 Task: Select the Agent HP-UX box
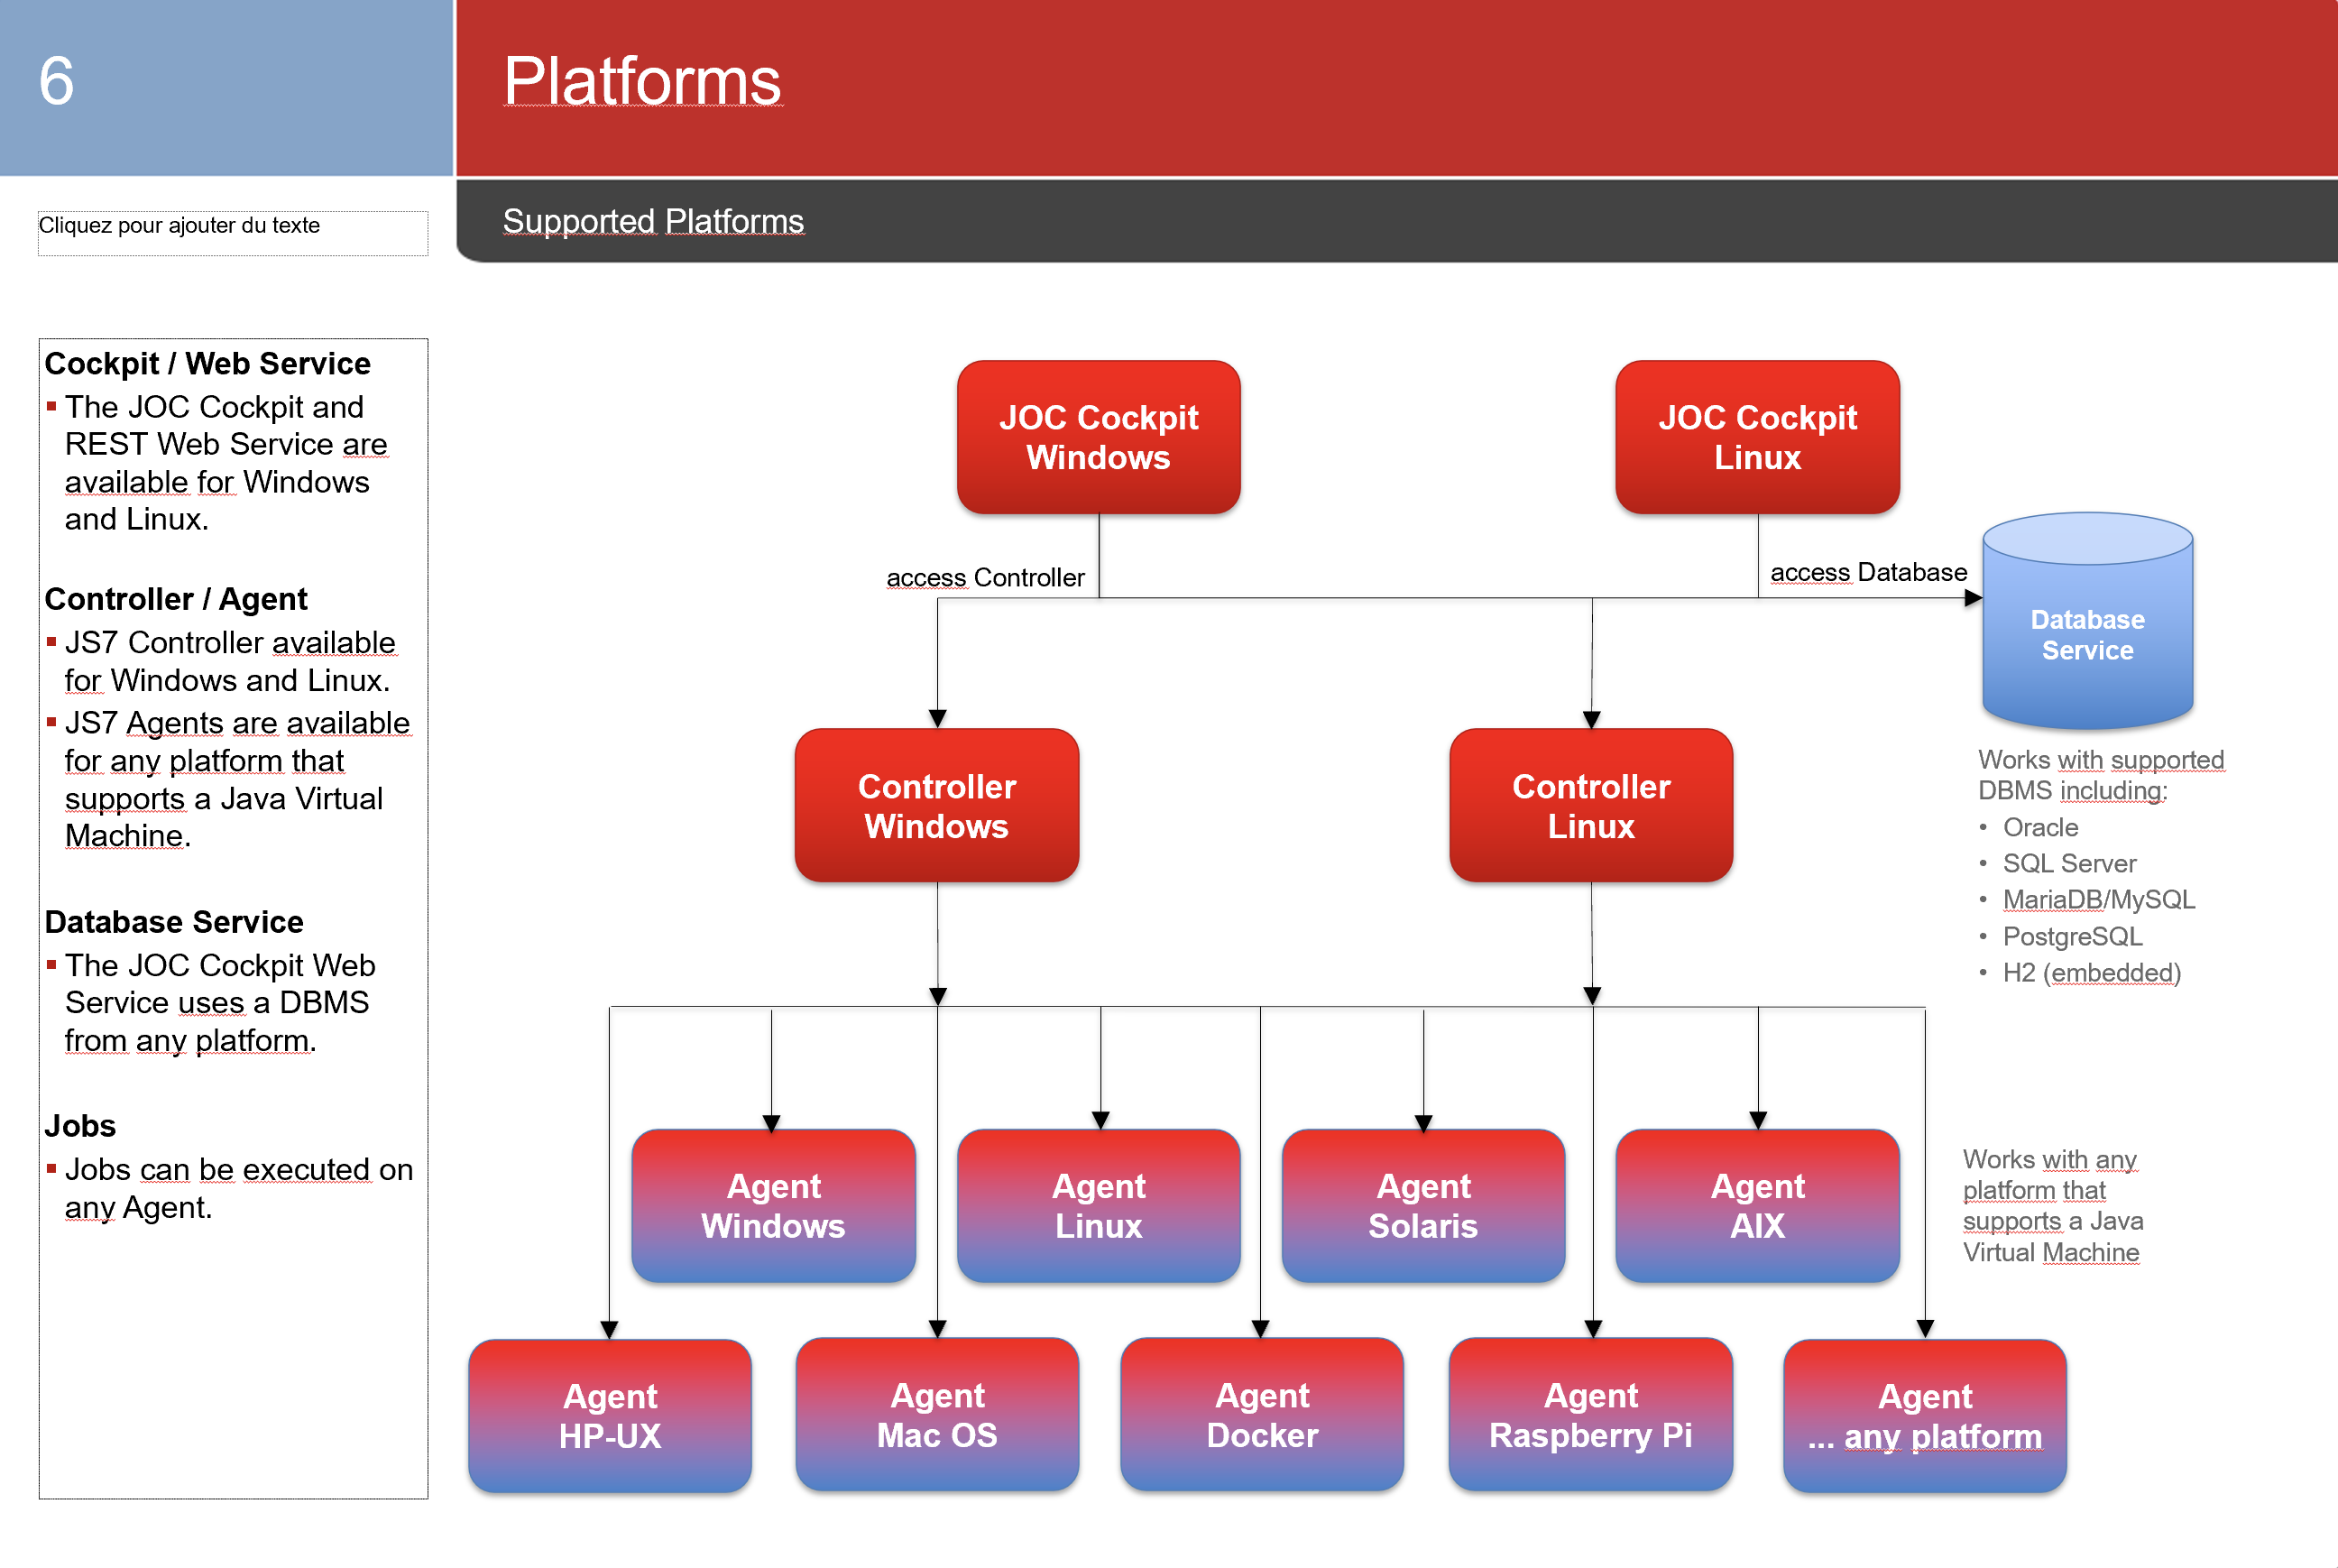pos(610,1416)
